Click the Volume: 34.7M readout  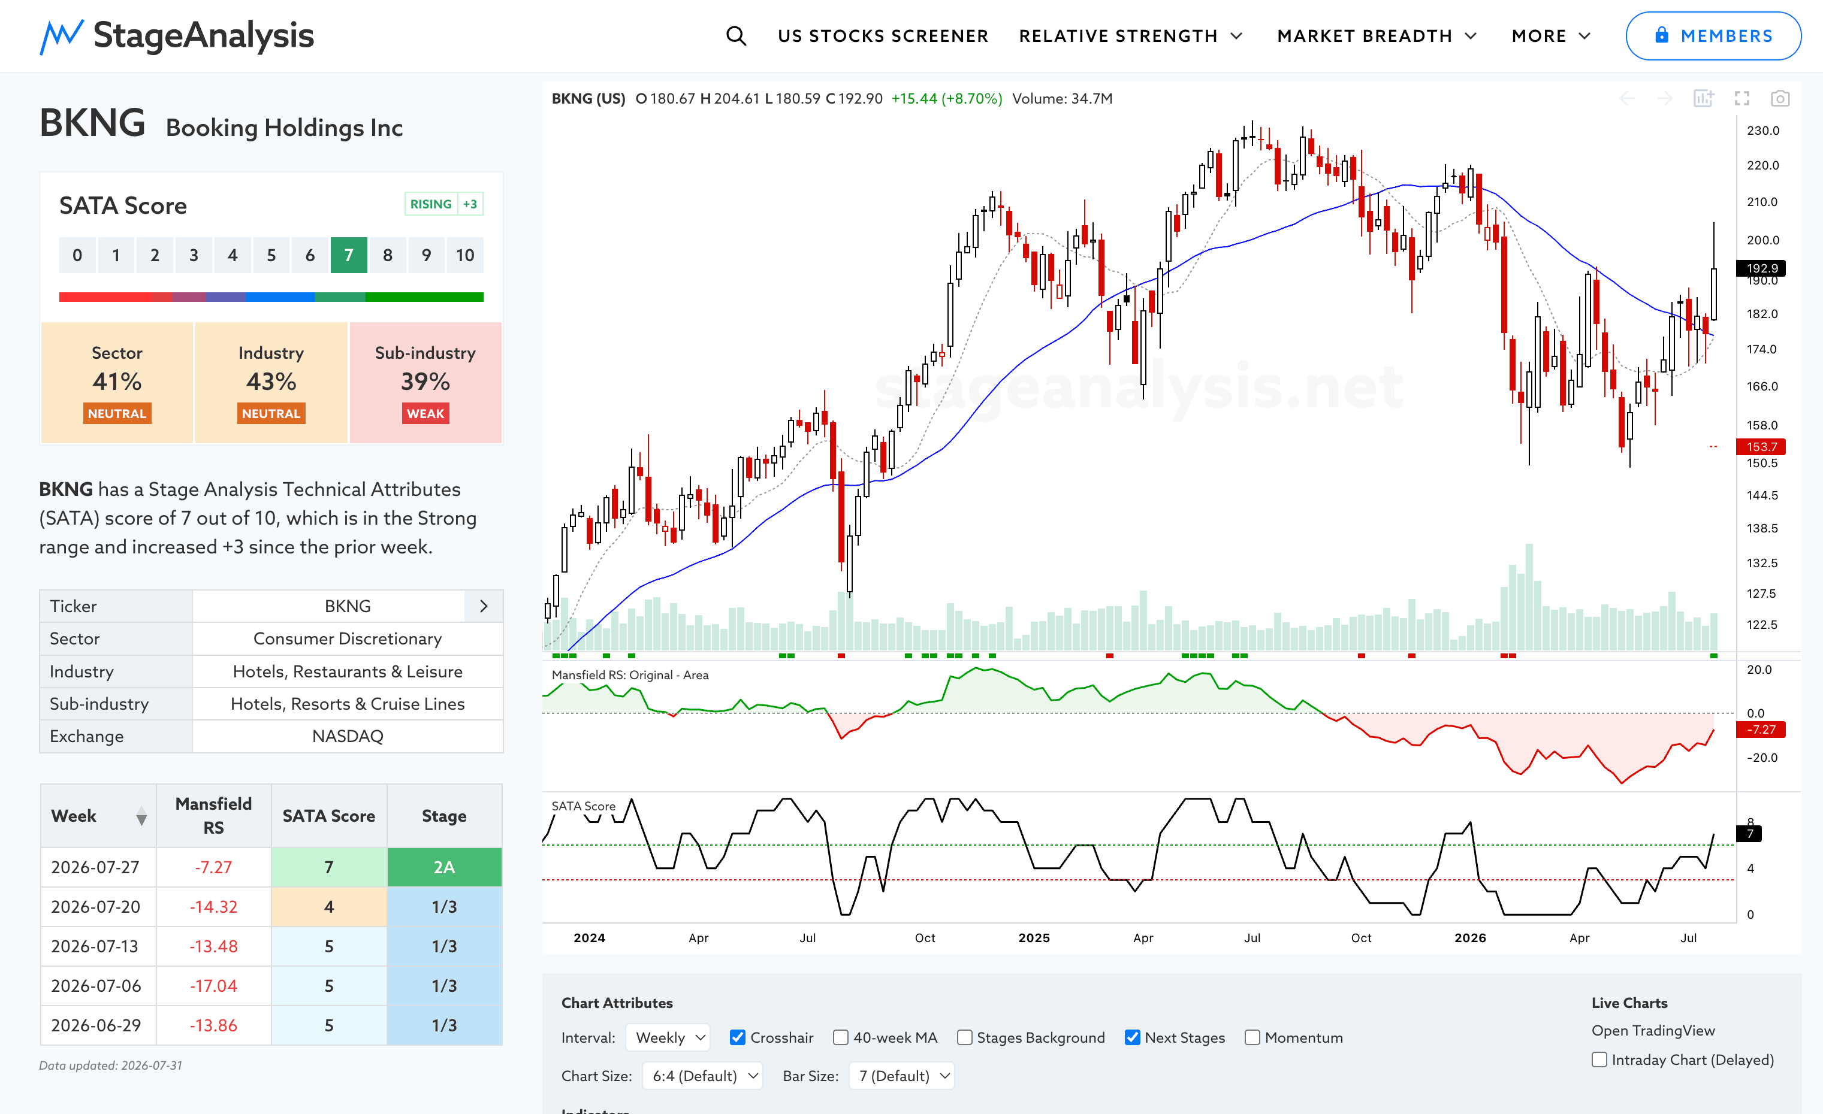1063,98
